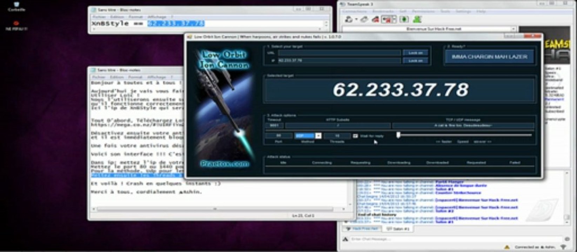
Task: Open Edition menu in the lower Notepad window
Action: click(117, 77)
